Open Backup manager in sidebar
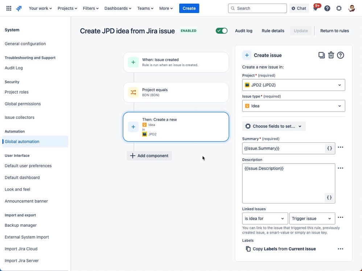The image size is (362, 271). point(21,225)
